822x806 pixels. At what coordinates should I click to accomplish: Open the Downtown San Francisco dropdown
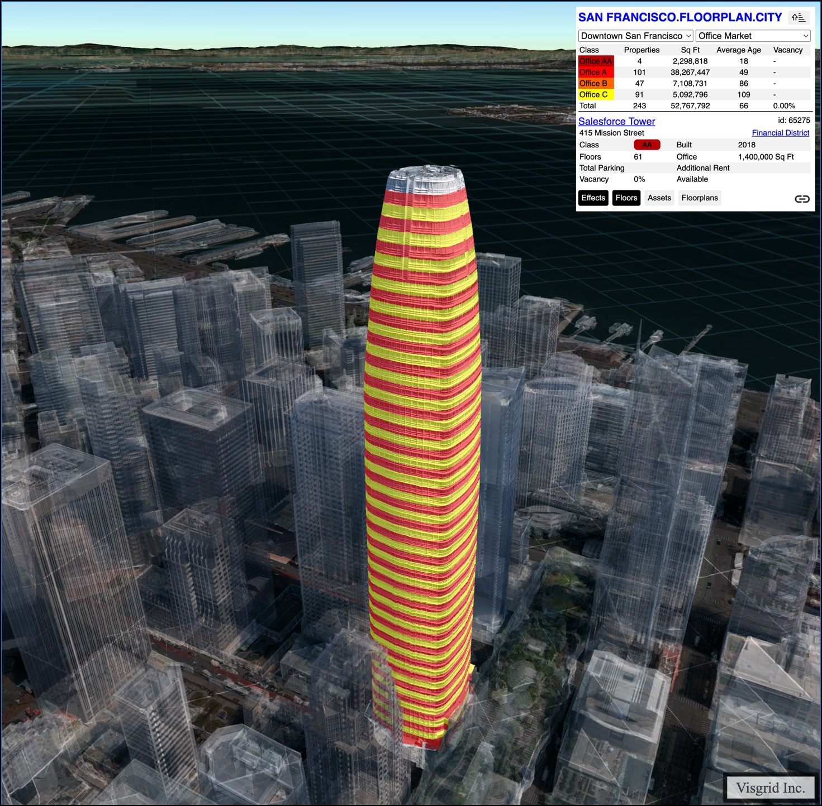click(x=635, y=36)
